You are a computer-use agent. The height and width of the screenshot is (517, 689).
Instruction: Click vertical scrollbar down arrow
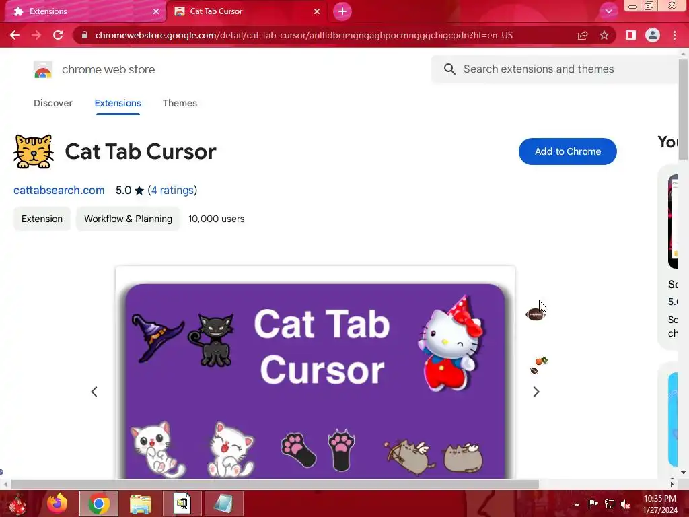point(683,473)
